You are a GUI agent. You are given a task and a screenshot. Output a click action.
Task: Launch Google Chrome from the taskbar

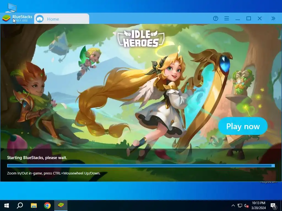click(x=47, y=206)
